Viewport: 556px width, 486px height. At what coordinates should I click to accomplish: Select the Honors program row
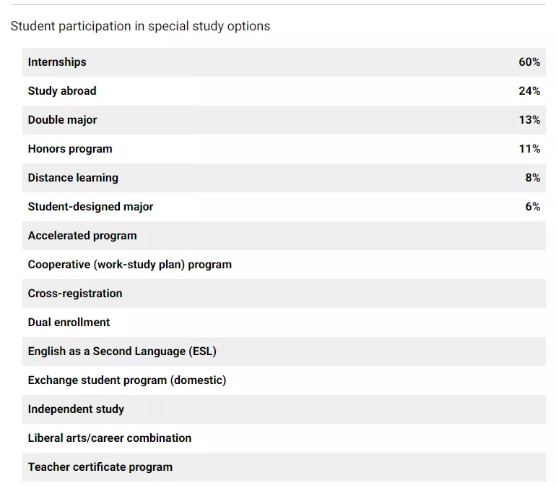(x=70, y=149)
